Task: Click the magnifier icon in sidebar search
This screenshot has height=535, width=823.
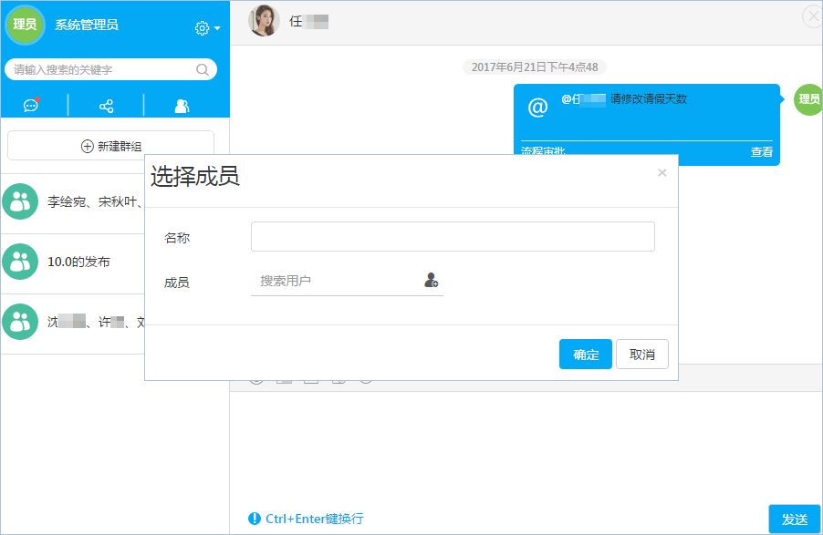Action: coord(203,69)
